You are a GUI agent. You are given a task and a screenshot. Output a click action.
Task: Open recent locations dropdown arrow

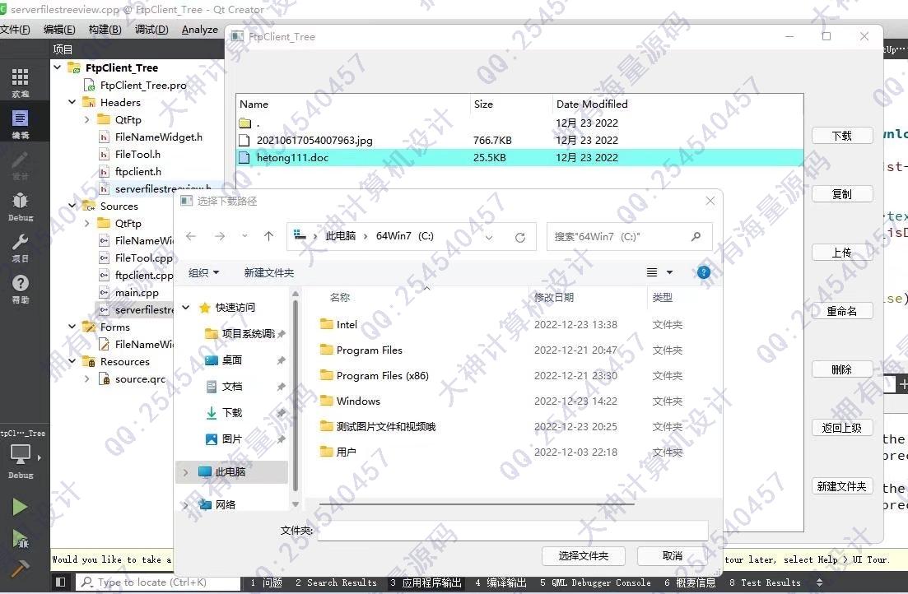[x=245, y=236]
